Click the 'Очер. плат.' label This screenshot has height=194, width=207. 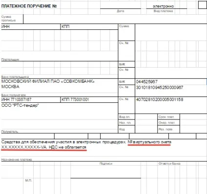pos(166,122)
